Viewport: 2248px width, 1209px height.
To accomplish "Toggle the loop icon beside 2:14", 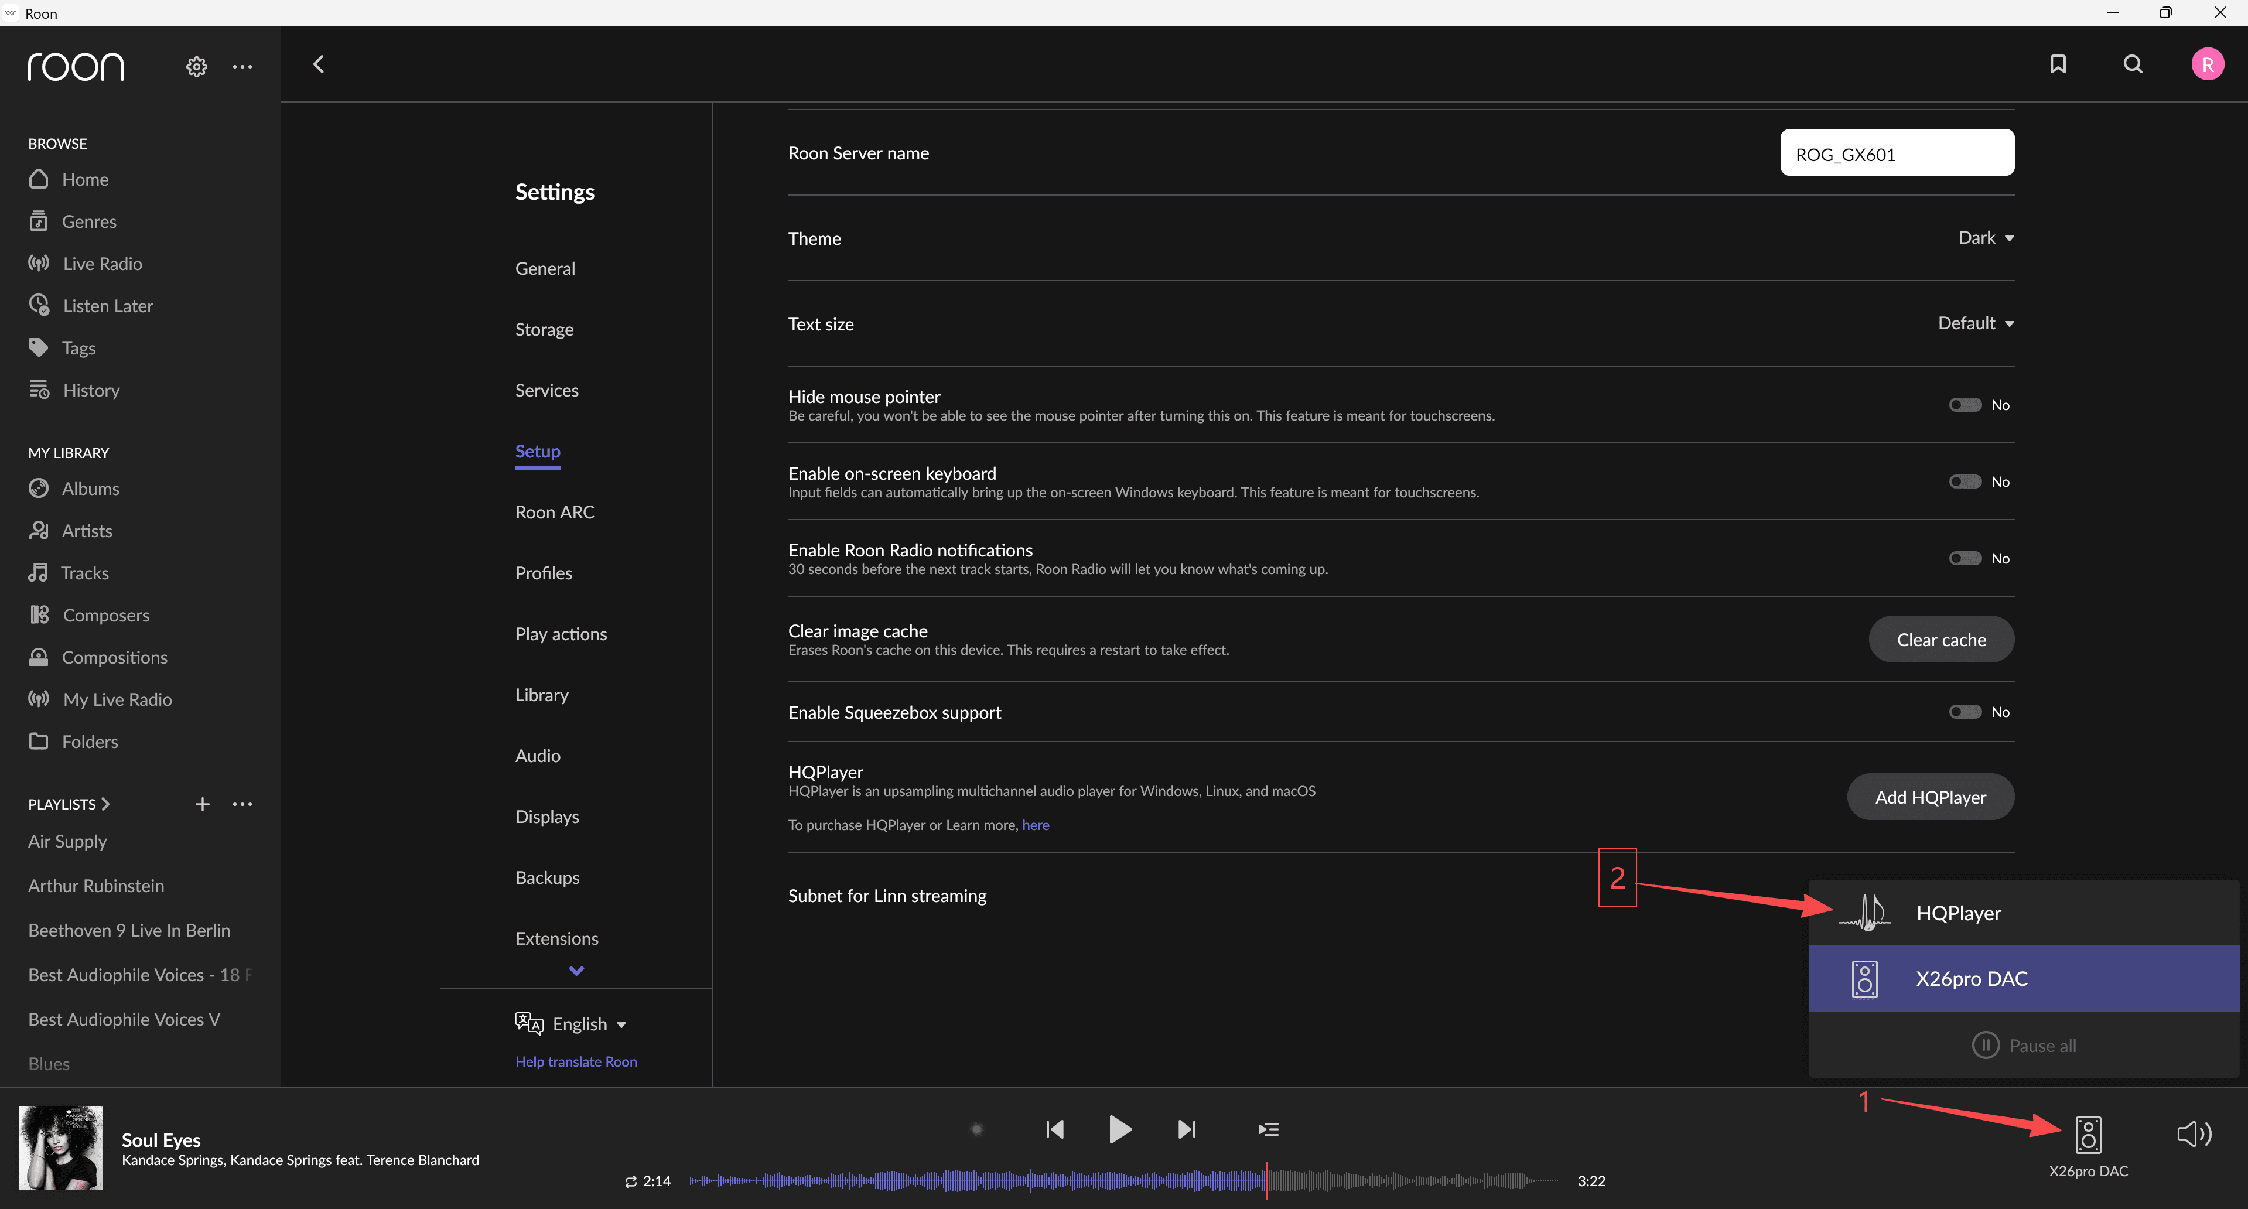I will [x=630, y=1181].
